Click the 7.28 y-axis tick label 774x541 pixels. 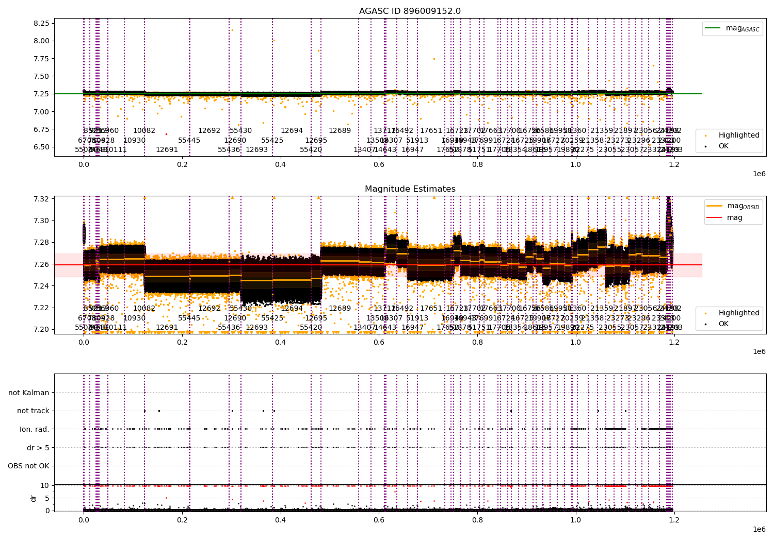[x=42, y=242]
